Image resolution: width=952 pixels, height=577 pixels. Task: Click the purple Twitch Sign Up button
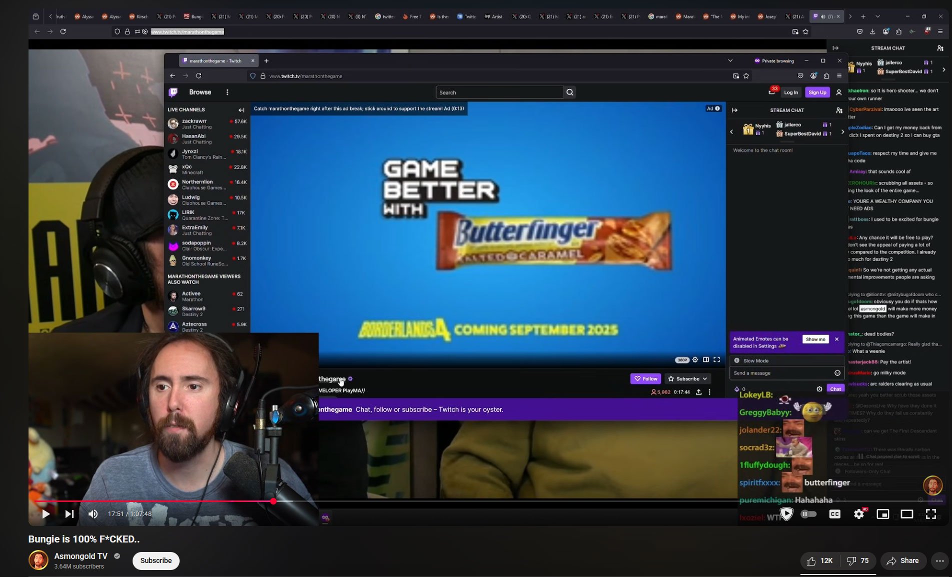tap(817, 92)
